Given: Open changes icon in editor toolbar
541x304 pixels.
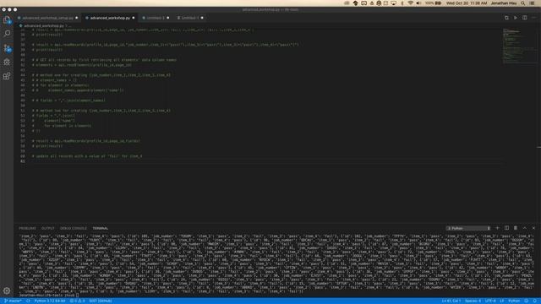Looking at the screenshot, I should (506, 18).
